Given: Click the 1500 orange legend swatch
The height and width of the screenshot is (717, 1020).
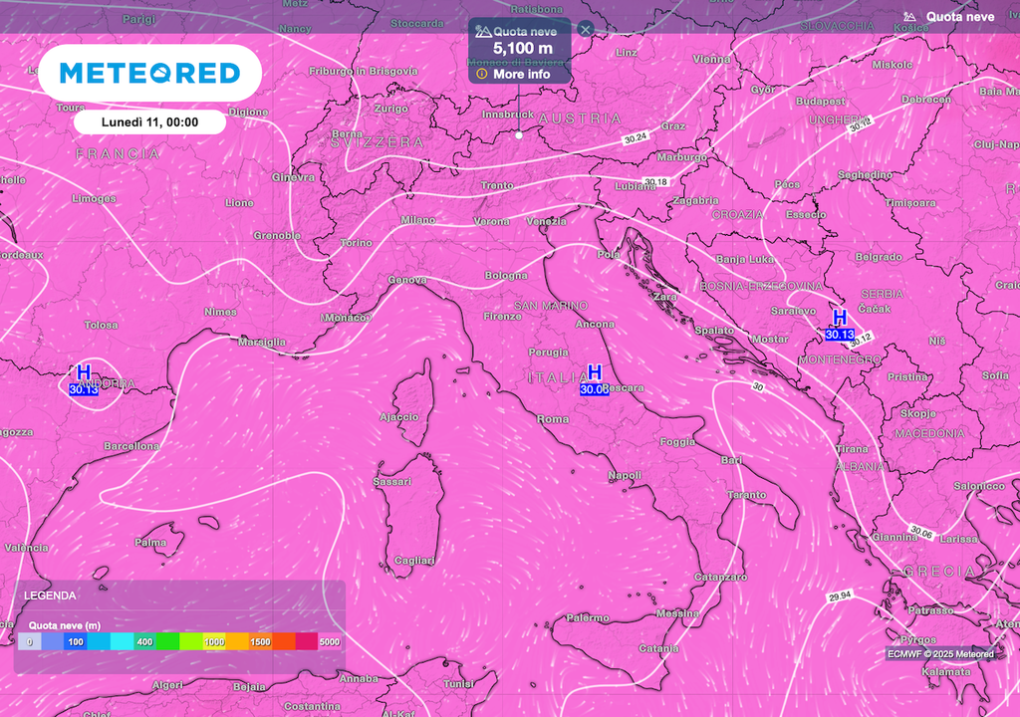Looking at the screenshot, I should click(260, 642).
